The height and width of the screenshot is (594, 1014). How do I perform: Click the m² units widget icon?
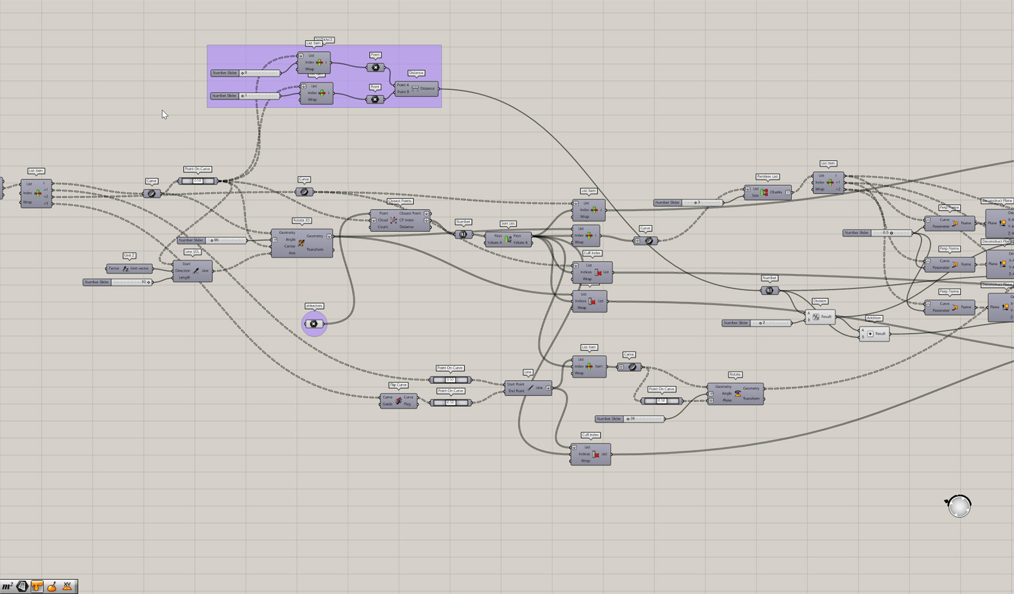7,586
